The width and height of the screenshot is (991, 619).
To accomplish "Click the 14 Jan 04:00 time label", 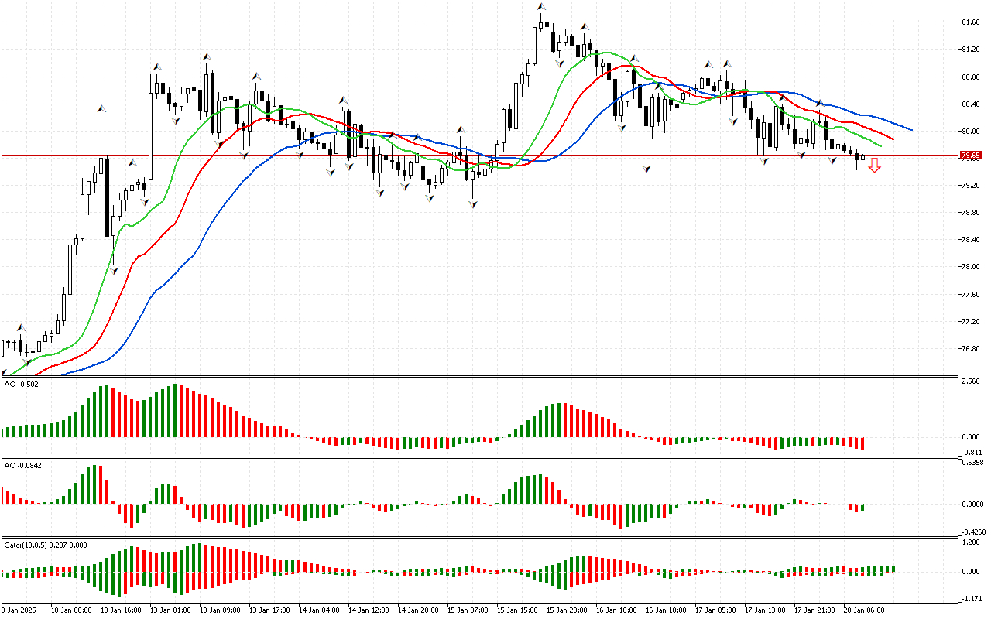I will coord(320,610).
